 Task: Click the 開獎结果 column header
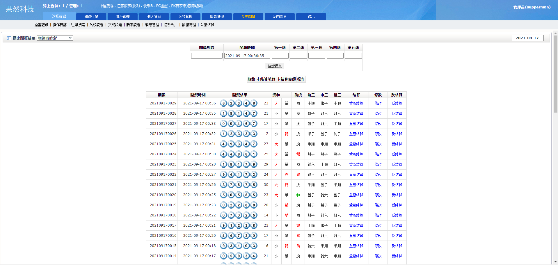click(x=240, y=95)
